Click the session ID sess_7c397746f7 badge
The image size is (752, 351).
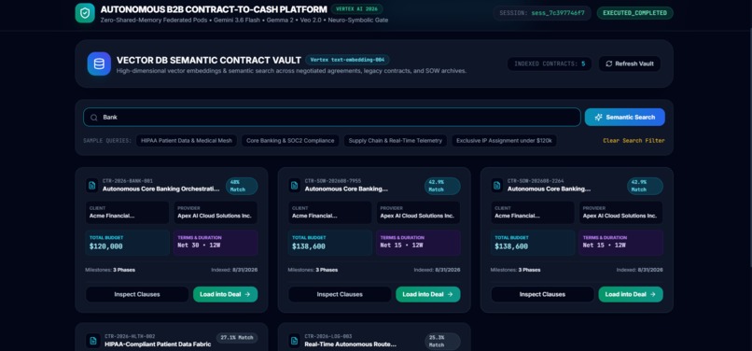(x=542, y=13)
